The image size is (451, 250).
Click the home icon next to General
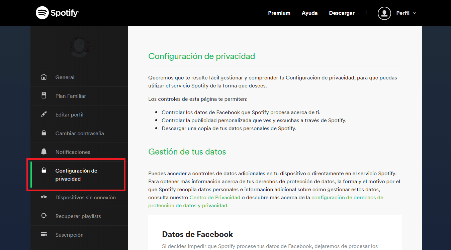pos(44,77)
